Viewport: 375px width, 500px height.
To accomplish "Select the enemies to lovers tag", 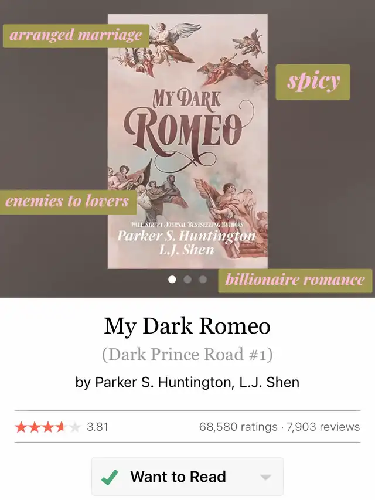I will (67, 202).
